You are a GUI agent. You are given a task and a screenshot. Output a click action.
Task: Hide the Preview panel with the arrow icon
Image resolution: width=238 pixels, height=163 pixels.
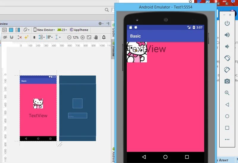point(108,23)
